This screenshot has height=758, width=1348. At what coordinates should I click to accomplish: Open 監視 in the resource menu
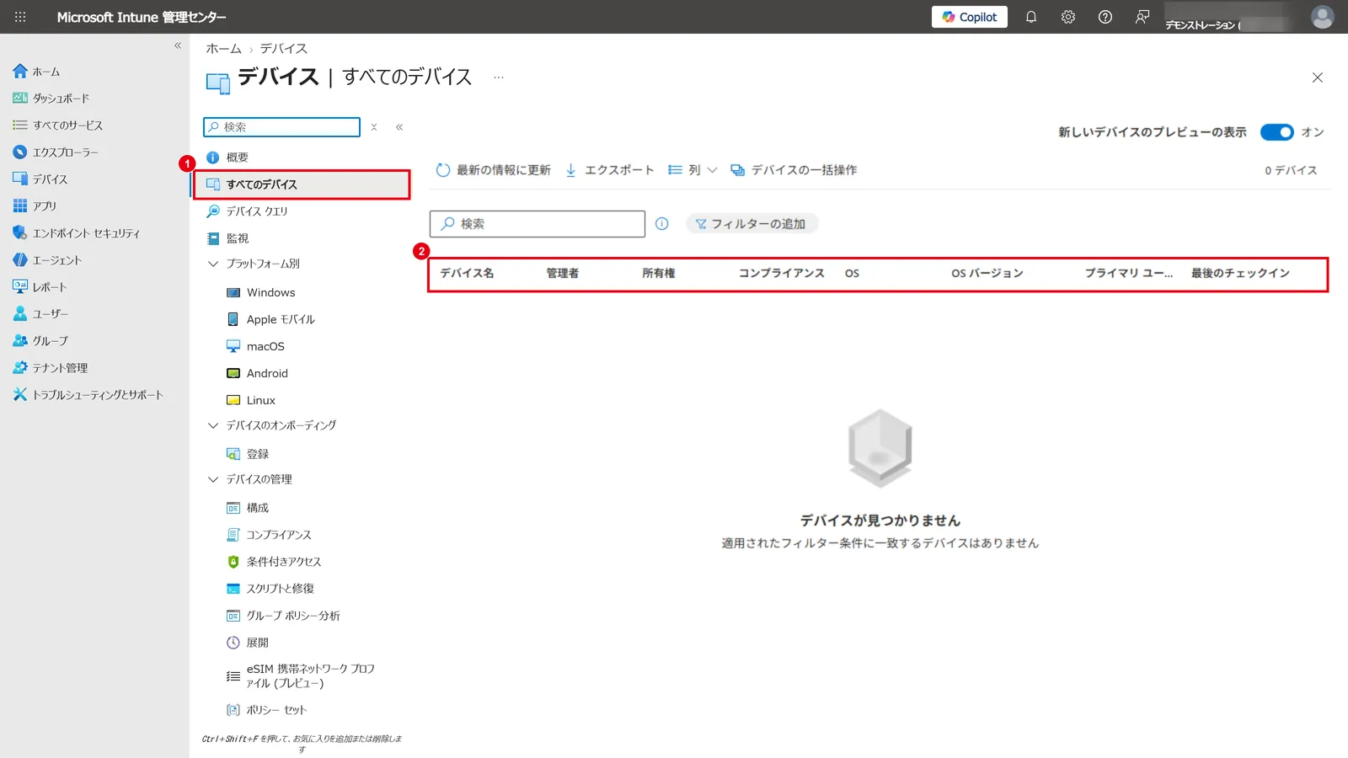(x=227, y=238)
